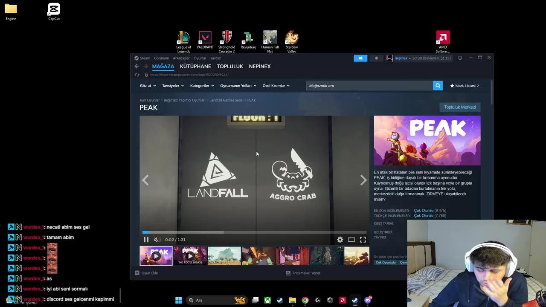Viewport: 546px width, 307px height.
Task: Open the Görünüm menu
Action: click(162, 58)
